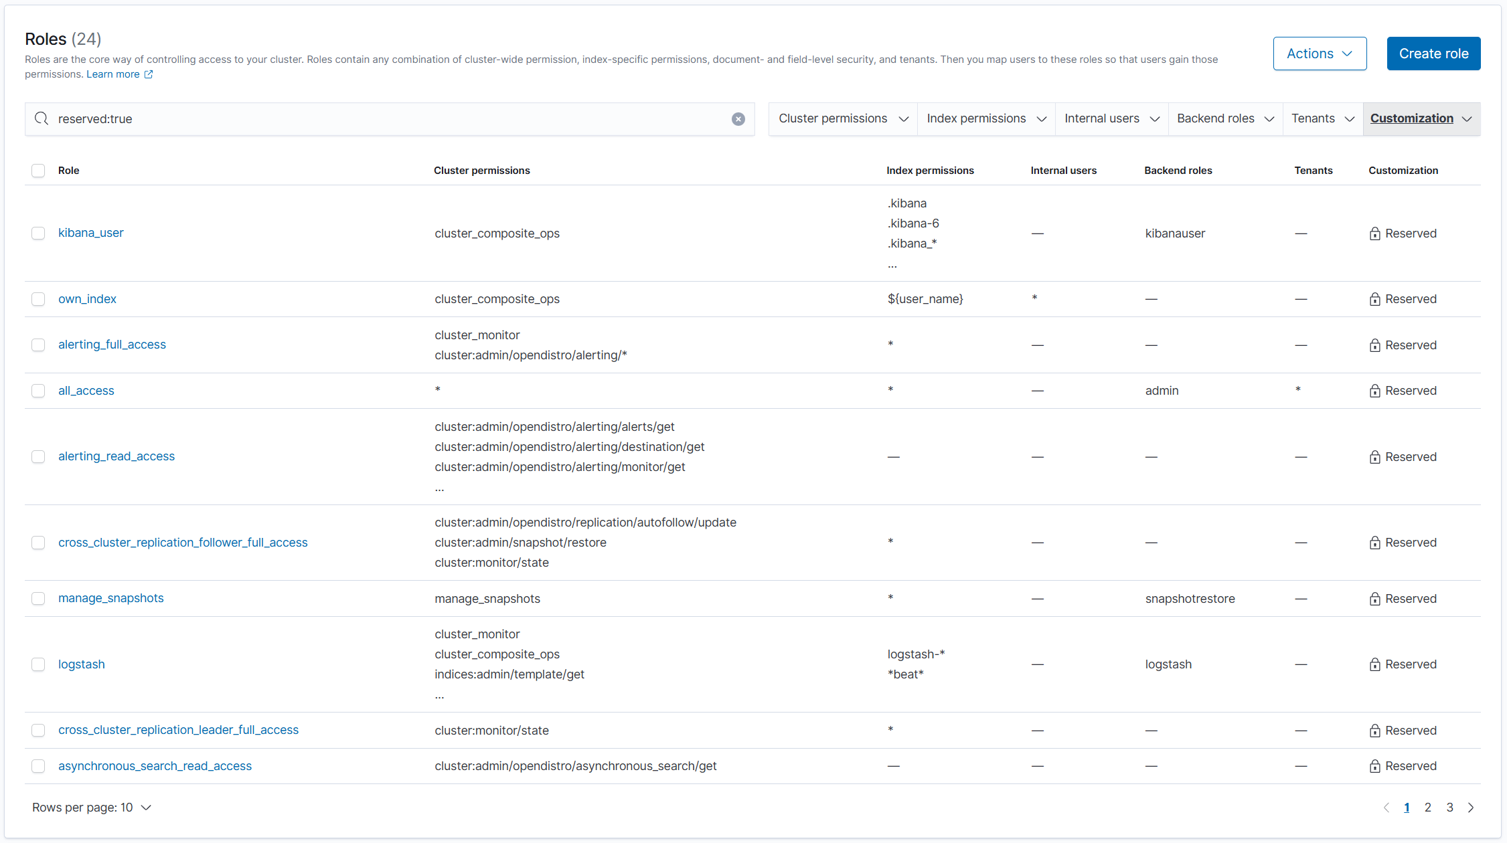The height and width of the screenshot is (843, 1507).
Task: Toggle the select-all checkbox in the table header
Action: click(x=38, y=171)
